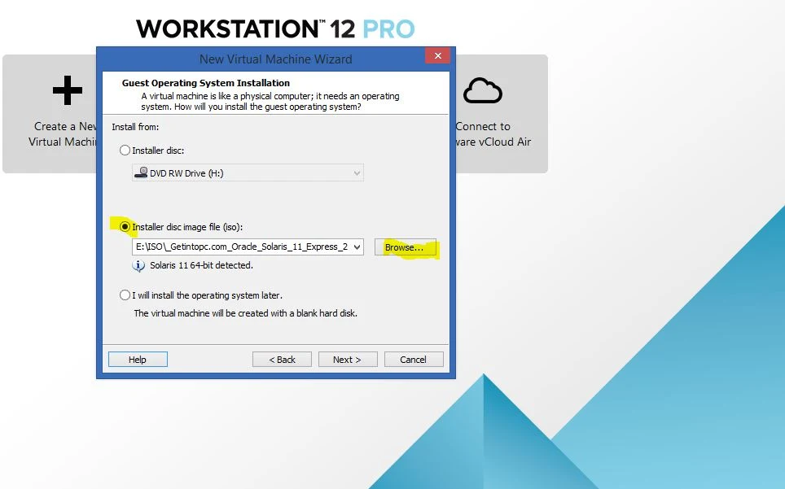The image size is (785, 489).
Task: Click the blank hard disk description text
Action: [x=245, y=313]
